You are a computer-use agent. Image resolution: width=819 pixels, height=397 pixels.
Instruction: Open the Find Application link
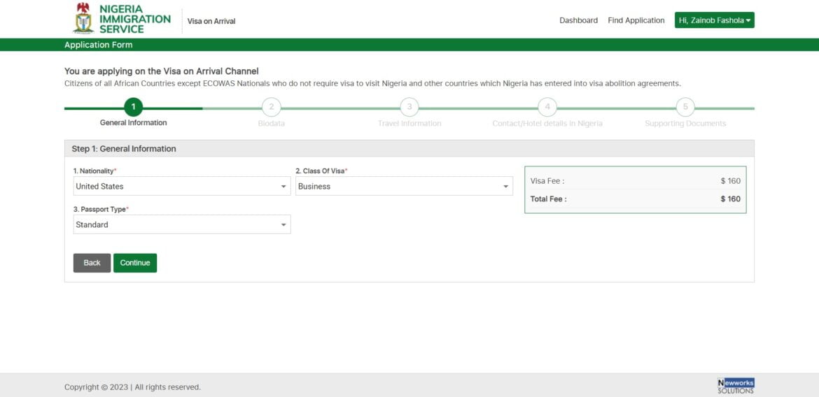[636, 20]
